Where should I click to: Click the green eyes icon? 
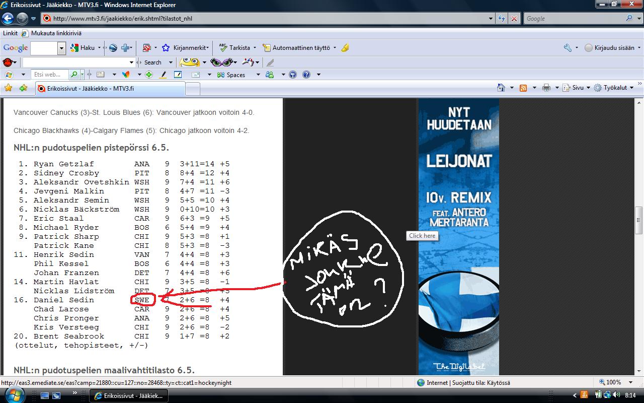coord(221,62)
